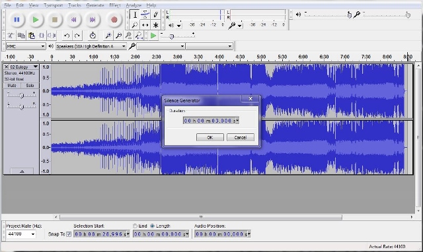The height and width of the screenshot is (252, 423).
Task: Open the Transport menu
Action: [x=53, y=5]
